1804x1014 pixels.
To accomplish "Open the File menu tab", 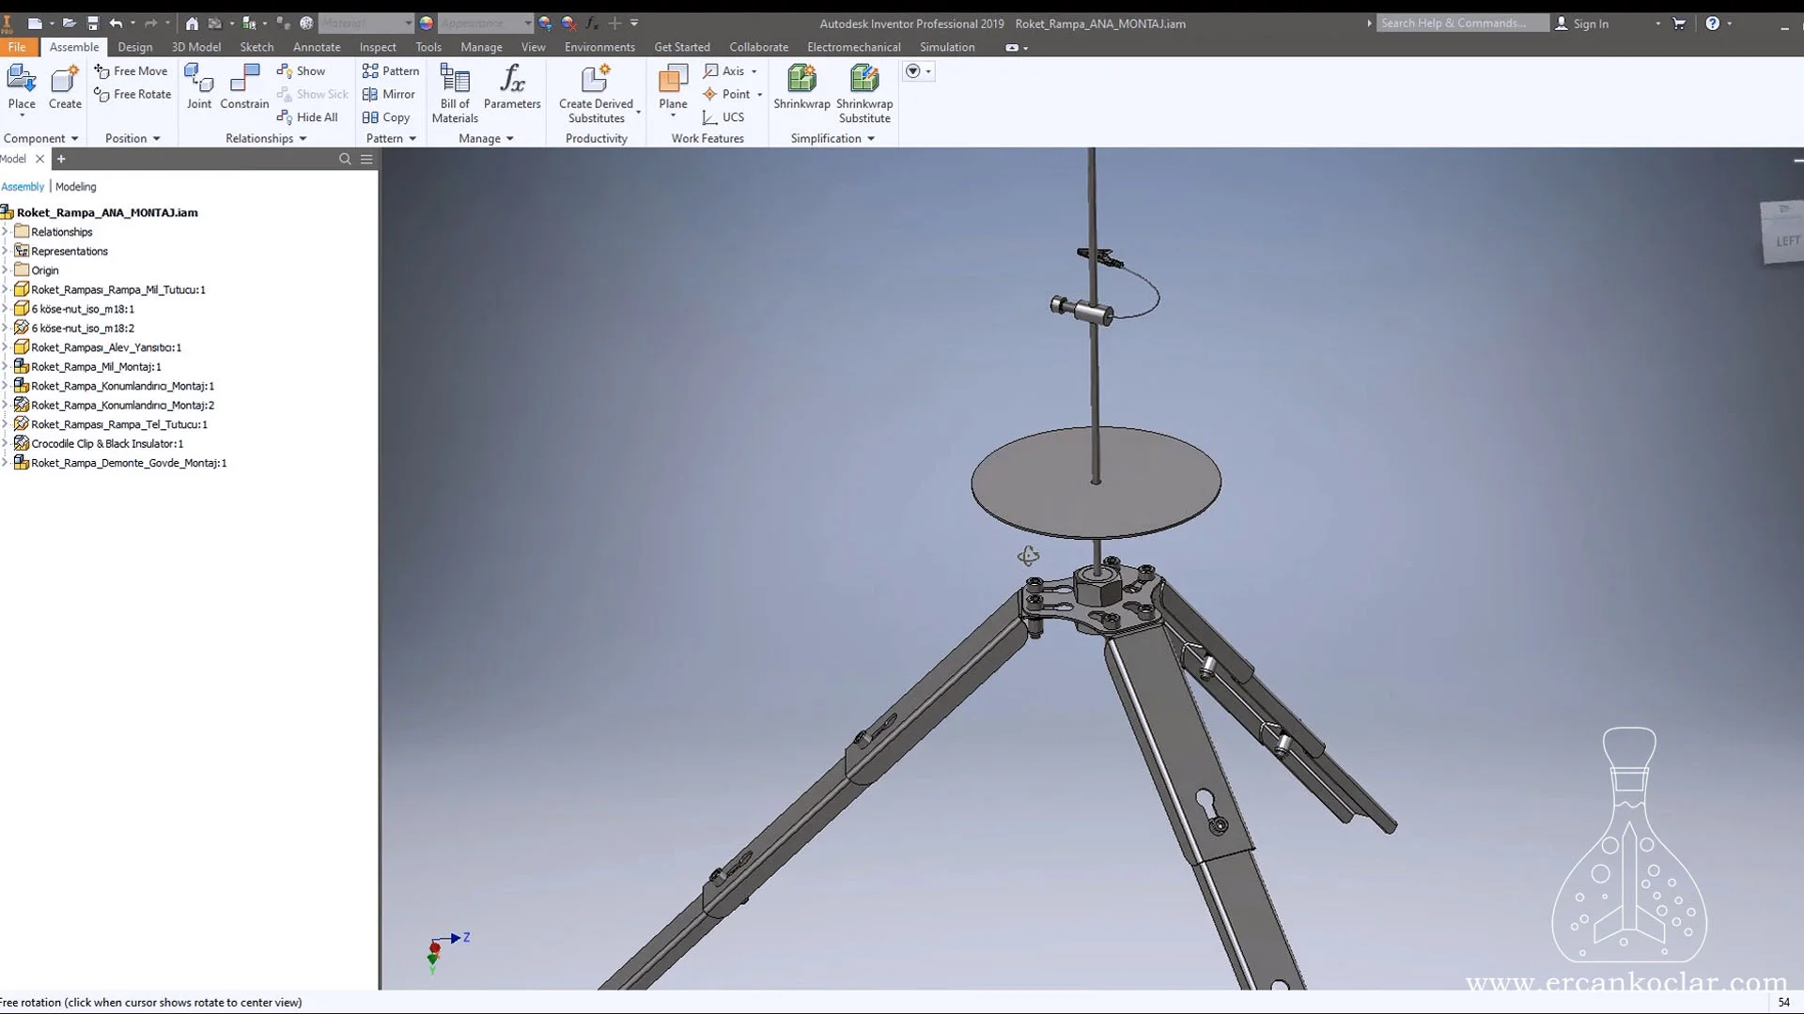I will click(x=17, y=47).
